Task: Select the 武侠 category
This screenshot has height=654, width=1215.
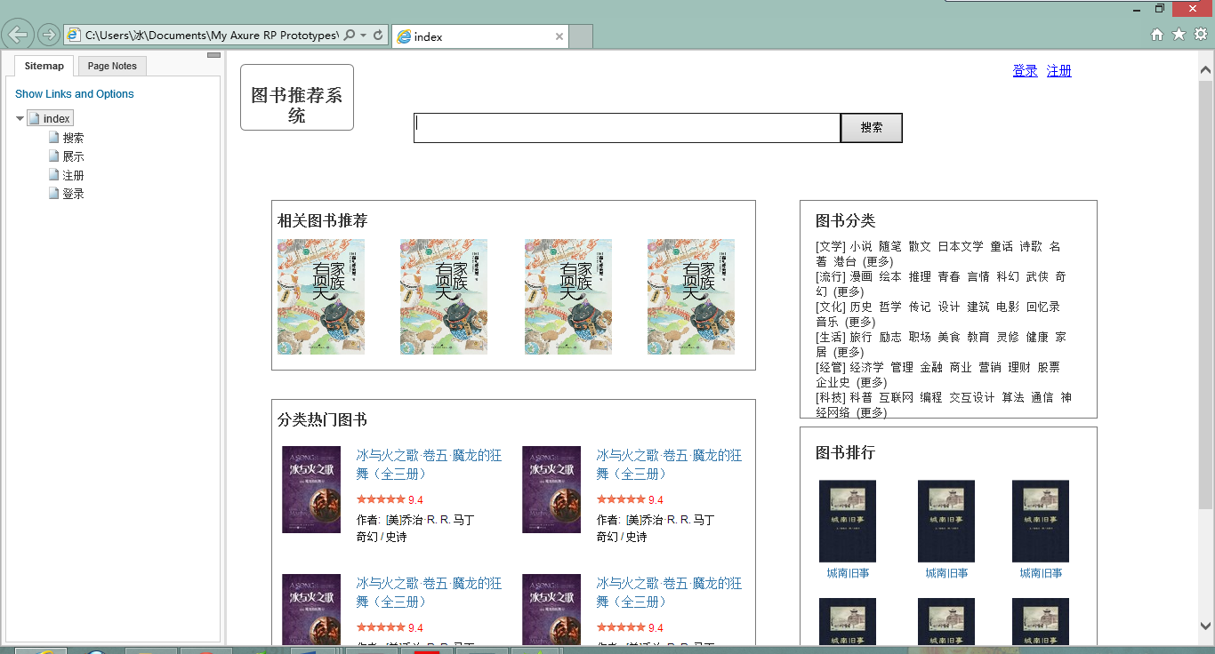Action: point(1037,277)
